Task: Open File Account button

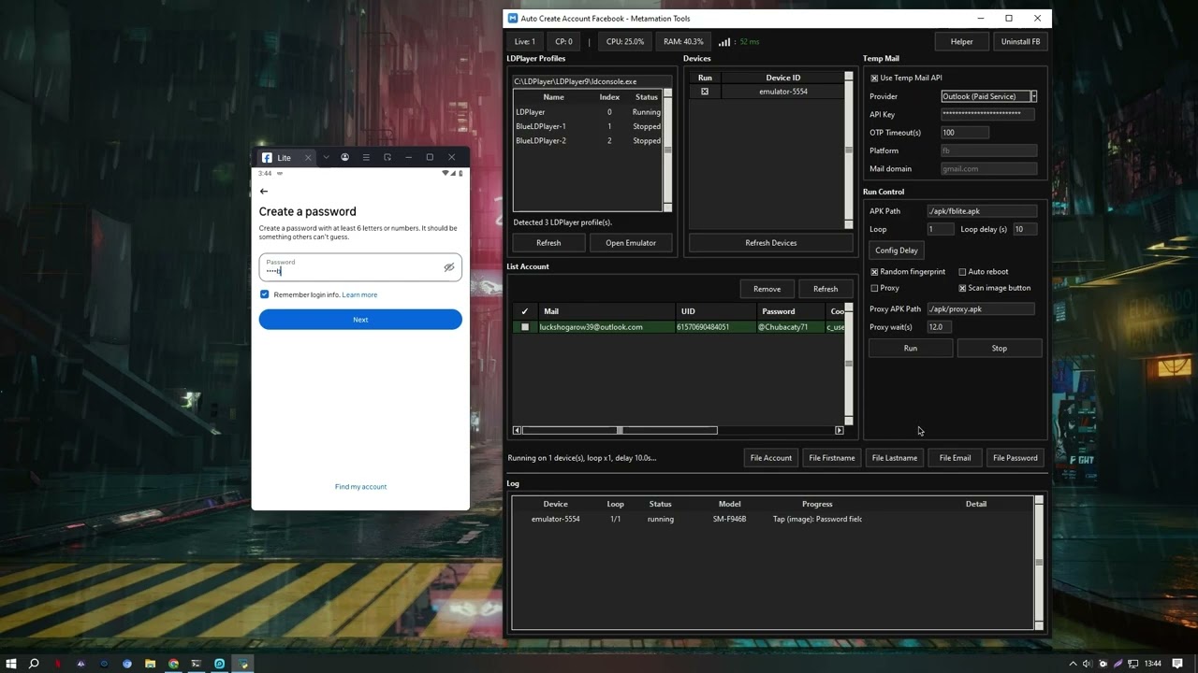Action: coord(771,458)
